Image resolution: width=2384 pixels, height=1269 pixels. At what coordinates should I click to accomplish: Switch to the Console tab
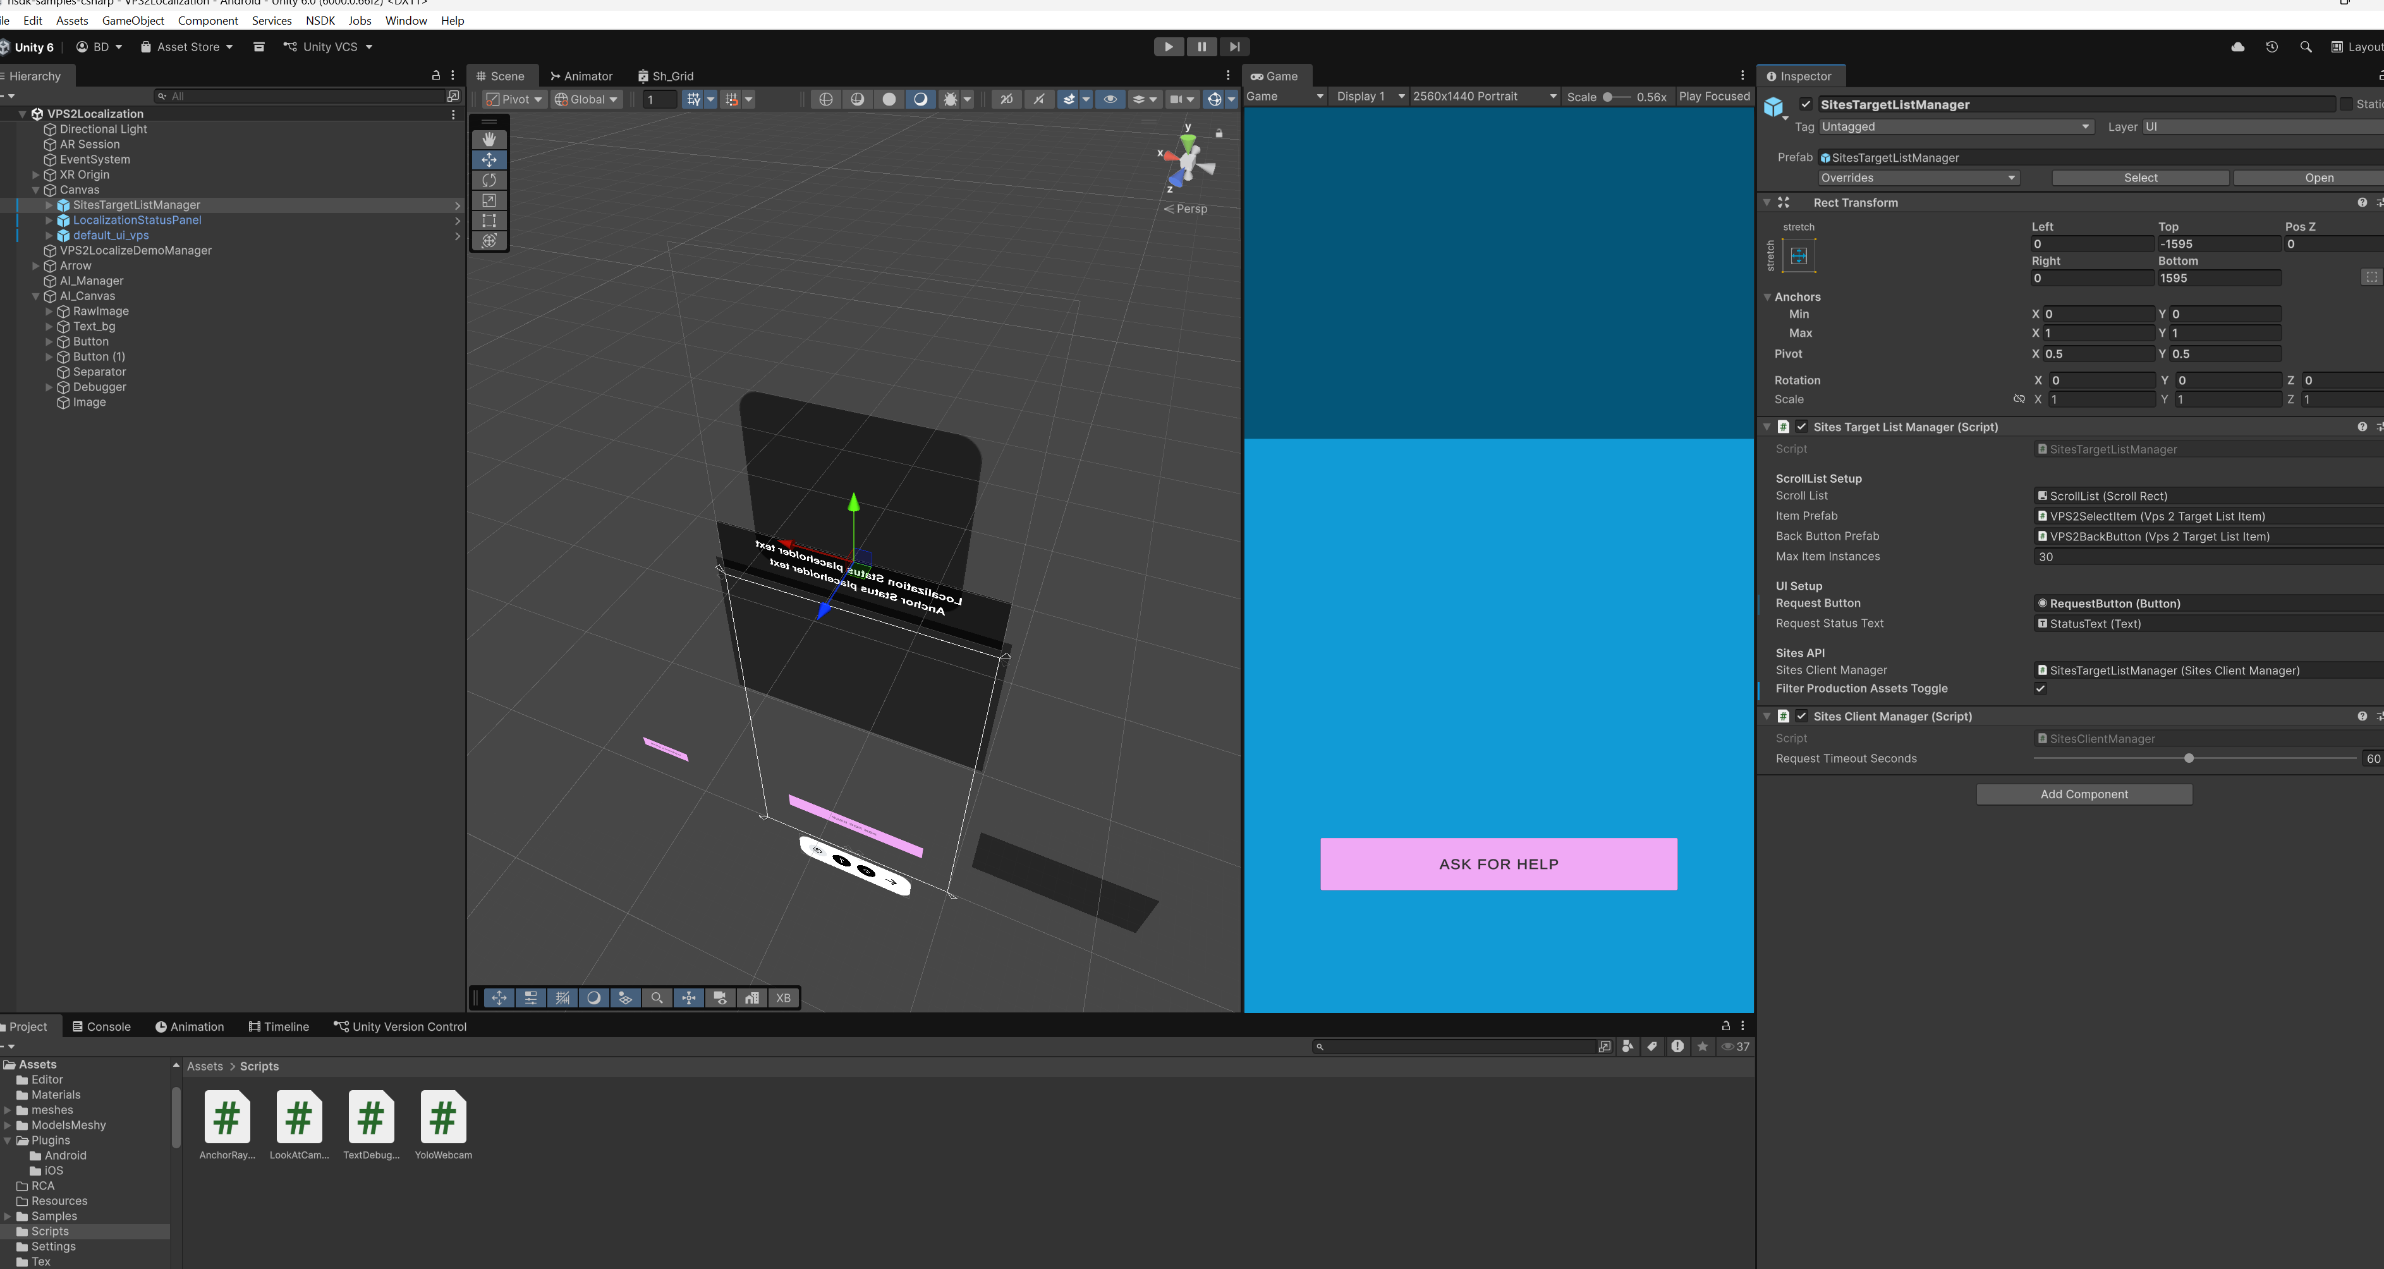tap(101, 1026)
